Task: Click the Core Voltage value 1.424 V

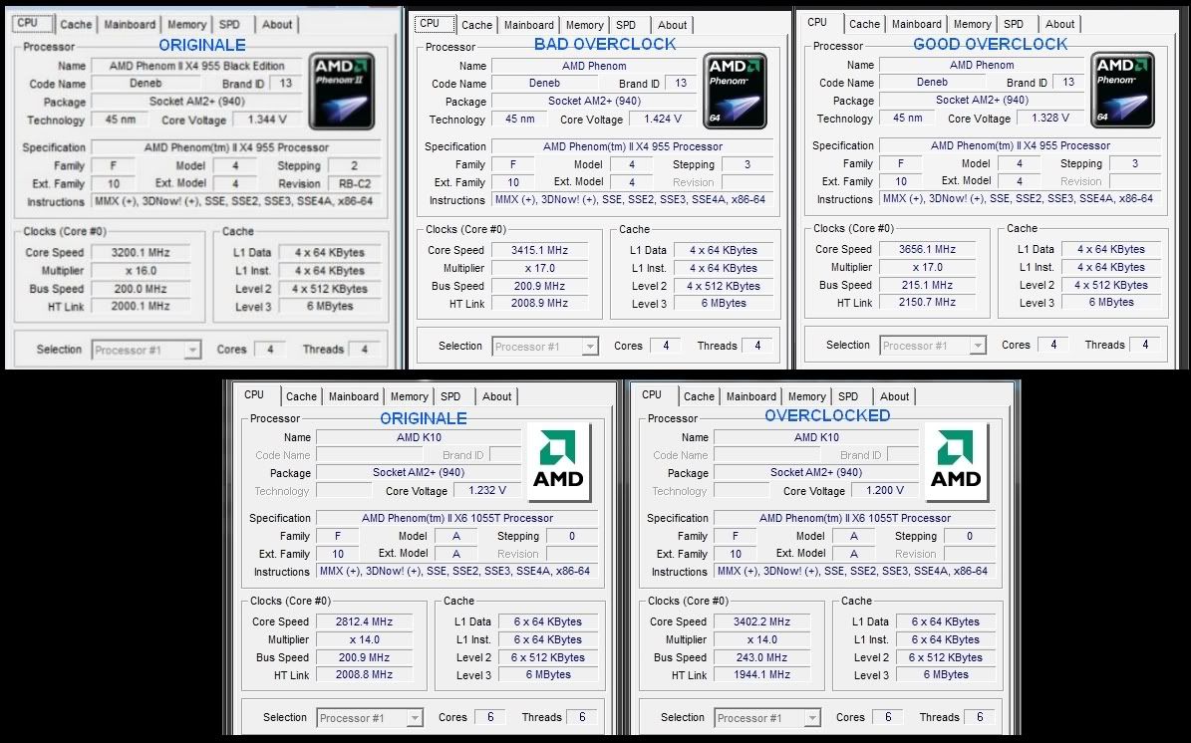Action: pyautogui.click(x=663, y=119)
